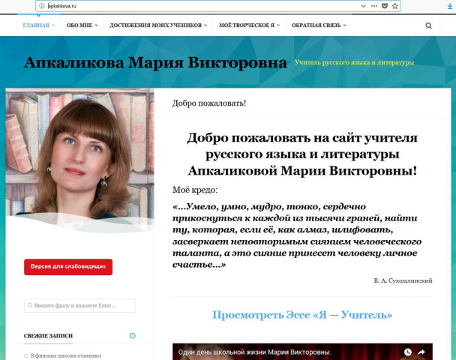Open МОЁ ТВОРЧЕСКОЕ Я menu
This screenshot has height=360, width=456.
[x=249, y=25]
